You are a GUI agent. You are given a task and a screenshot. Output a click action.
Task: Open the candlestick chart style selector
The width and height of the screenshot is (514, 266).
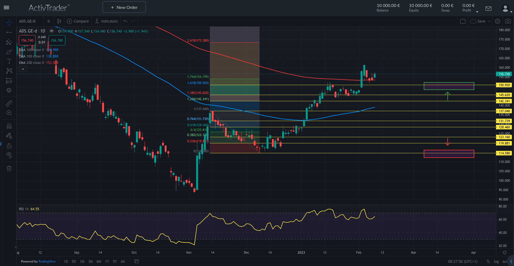pyautogui.click(x=59, y=21)
